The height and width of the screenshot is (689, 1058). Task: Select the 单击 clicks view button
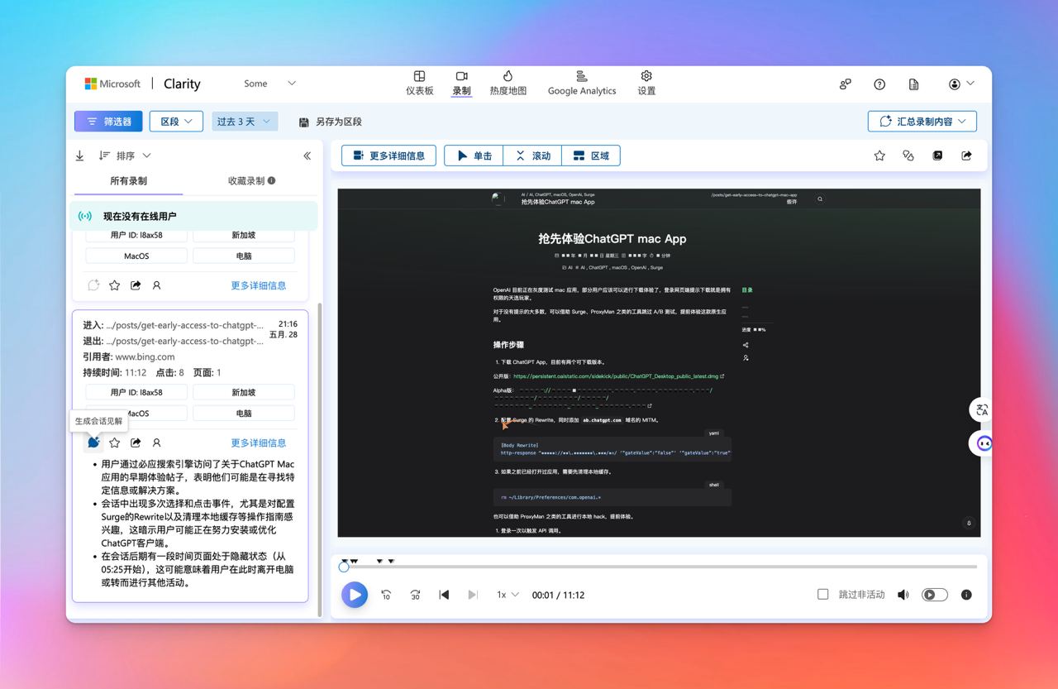point(474,156)
